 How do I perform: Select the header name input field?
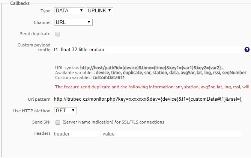(76, 134)
